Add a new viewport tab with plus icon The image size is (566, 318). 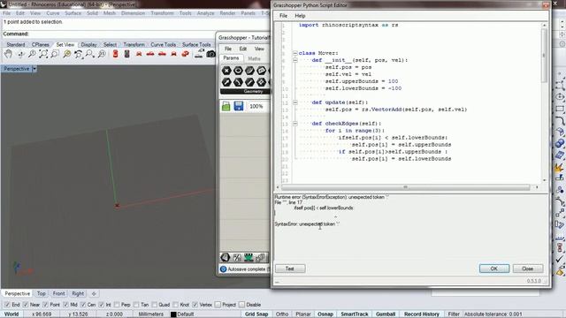pos(94,293)
